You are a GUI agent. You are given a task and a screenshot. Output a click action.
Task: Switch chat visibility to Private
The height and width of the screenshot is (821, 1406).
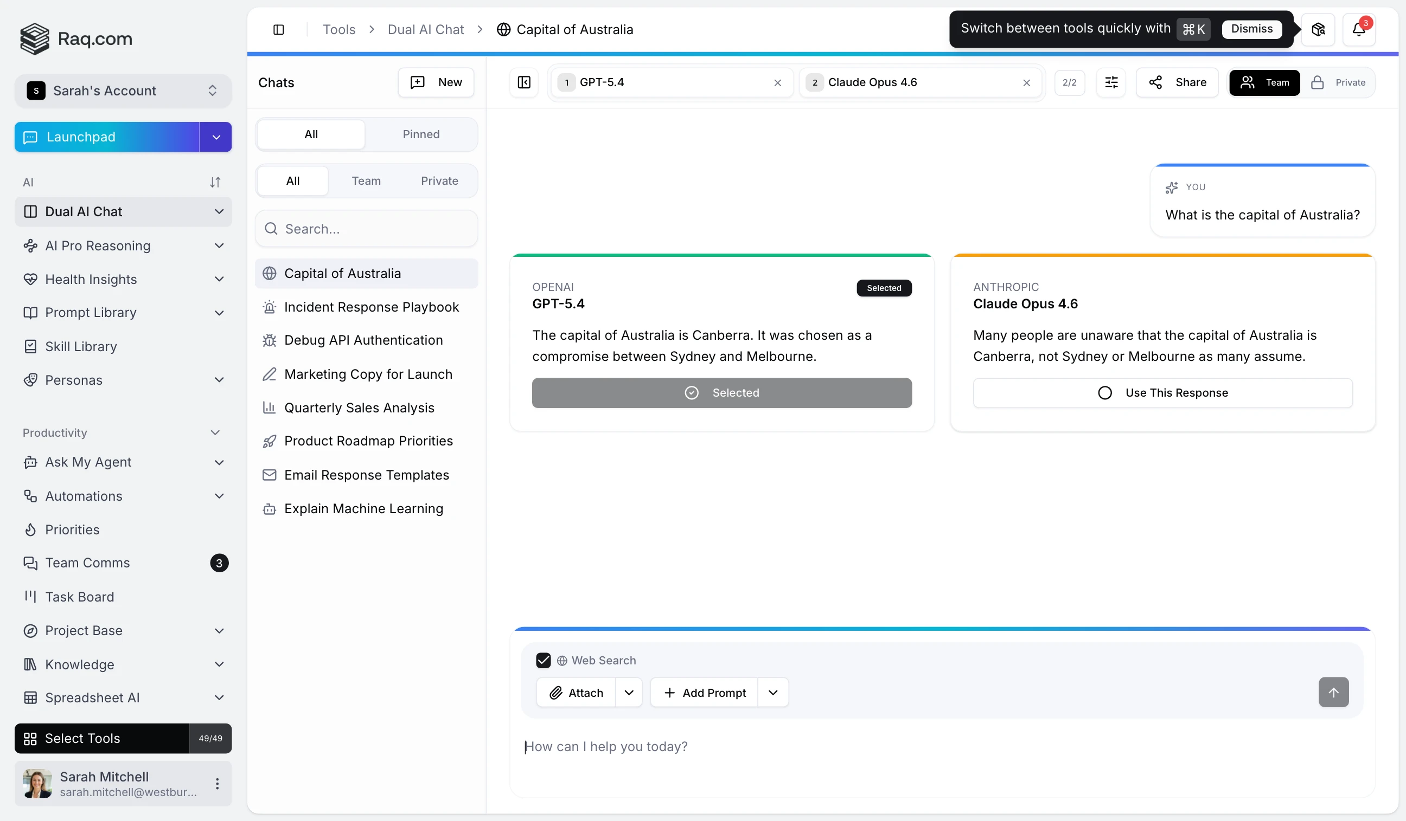click(x=1339, y=82)
